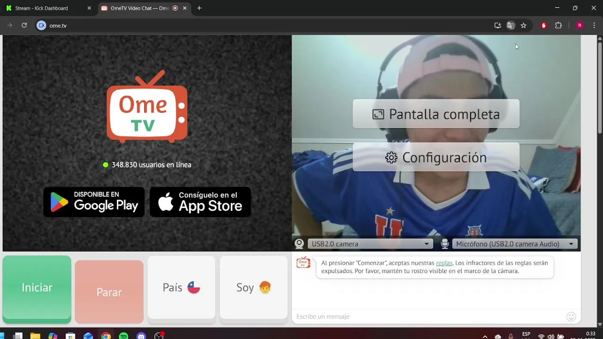The height and width of the screenshot is (339, 603).
Task: Open the Copilot icon in the taskbar
Action: 53,336
